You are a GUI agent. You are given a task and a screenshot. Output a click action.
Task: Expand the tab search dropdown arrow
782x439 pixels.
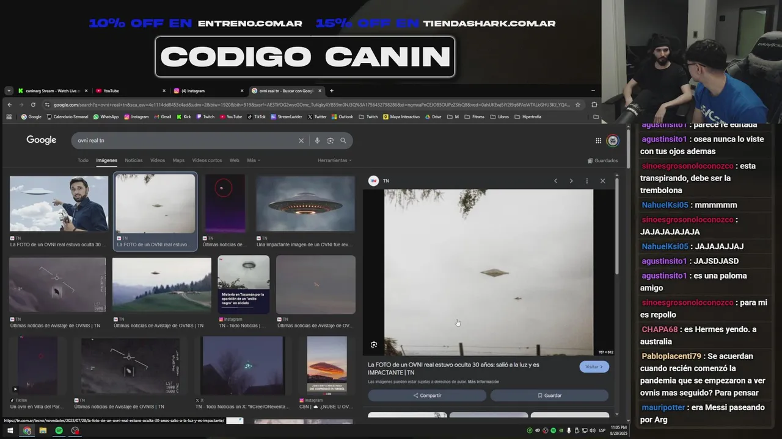(x=9, y=91)
